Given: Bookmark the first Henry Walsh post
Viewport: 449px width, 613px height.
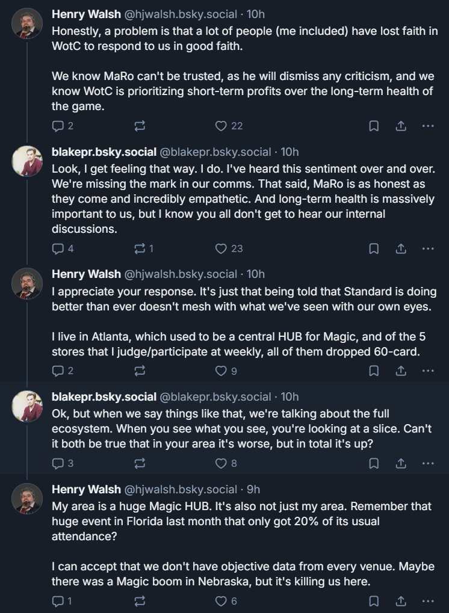Looking at the screenshot, I should pyautogui.click(x=373, y=126).
